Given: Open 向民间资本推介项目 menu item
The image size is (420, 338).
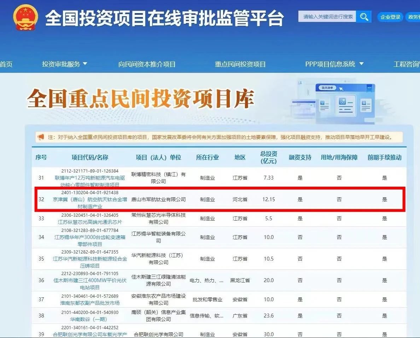Looking at the screenshot, I should [x=147, y=64].
